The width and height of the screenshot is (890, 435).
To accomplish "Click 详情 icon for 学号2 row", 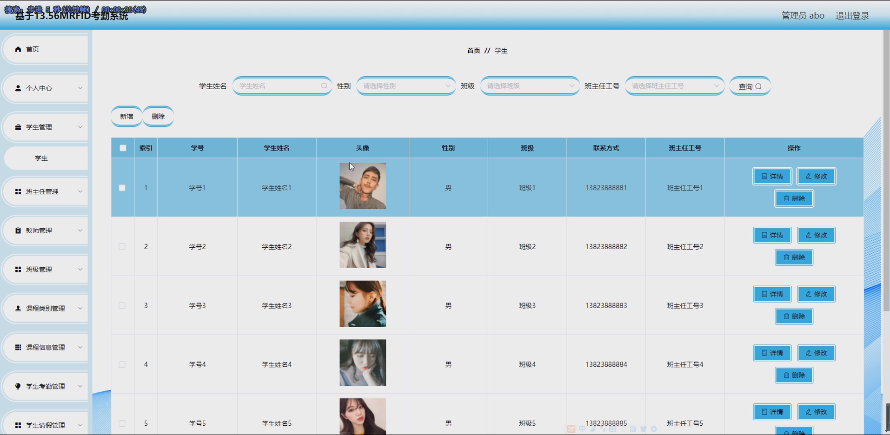I will click(764, 235).
